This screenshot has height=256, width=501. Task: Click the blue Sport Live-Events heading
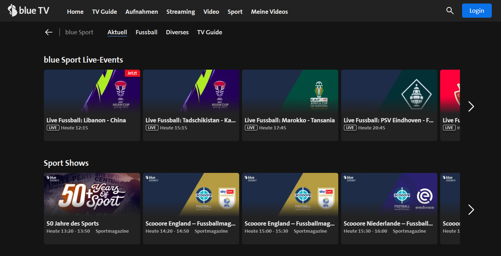[83, 60]
